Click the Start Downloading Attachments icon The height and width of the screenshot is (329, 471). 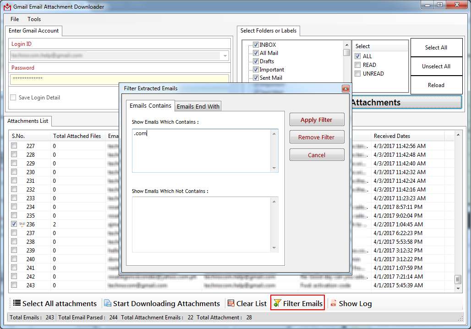coord(108,303)
